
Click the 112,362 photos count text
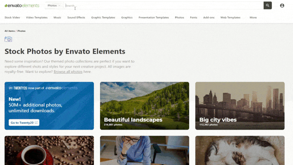coord(208,125)
